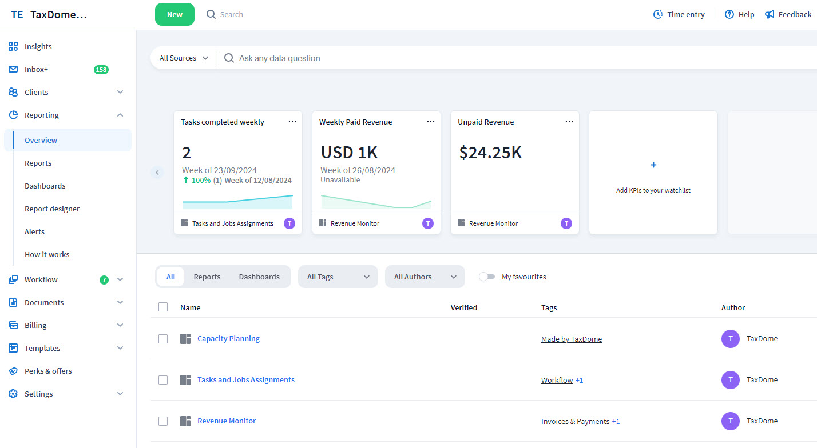Click the Feedback megaphone icon

[770, 14]
